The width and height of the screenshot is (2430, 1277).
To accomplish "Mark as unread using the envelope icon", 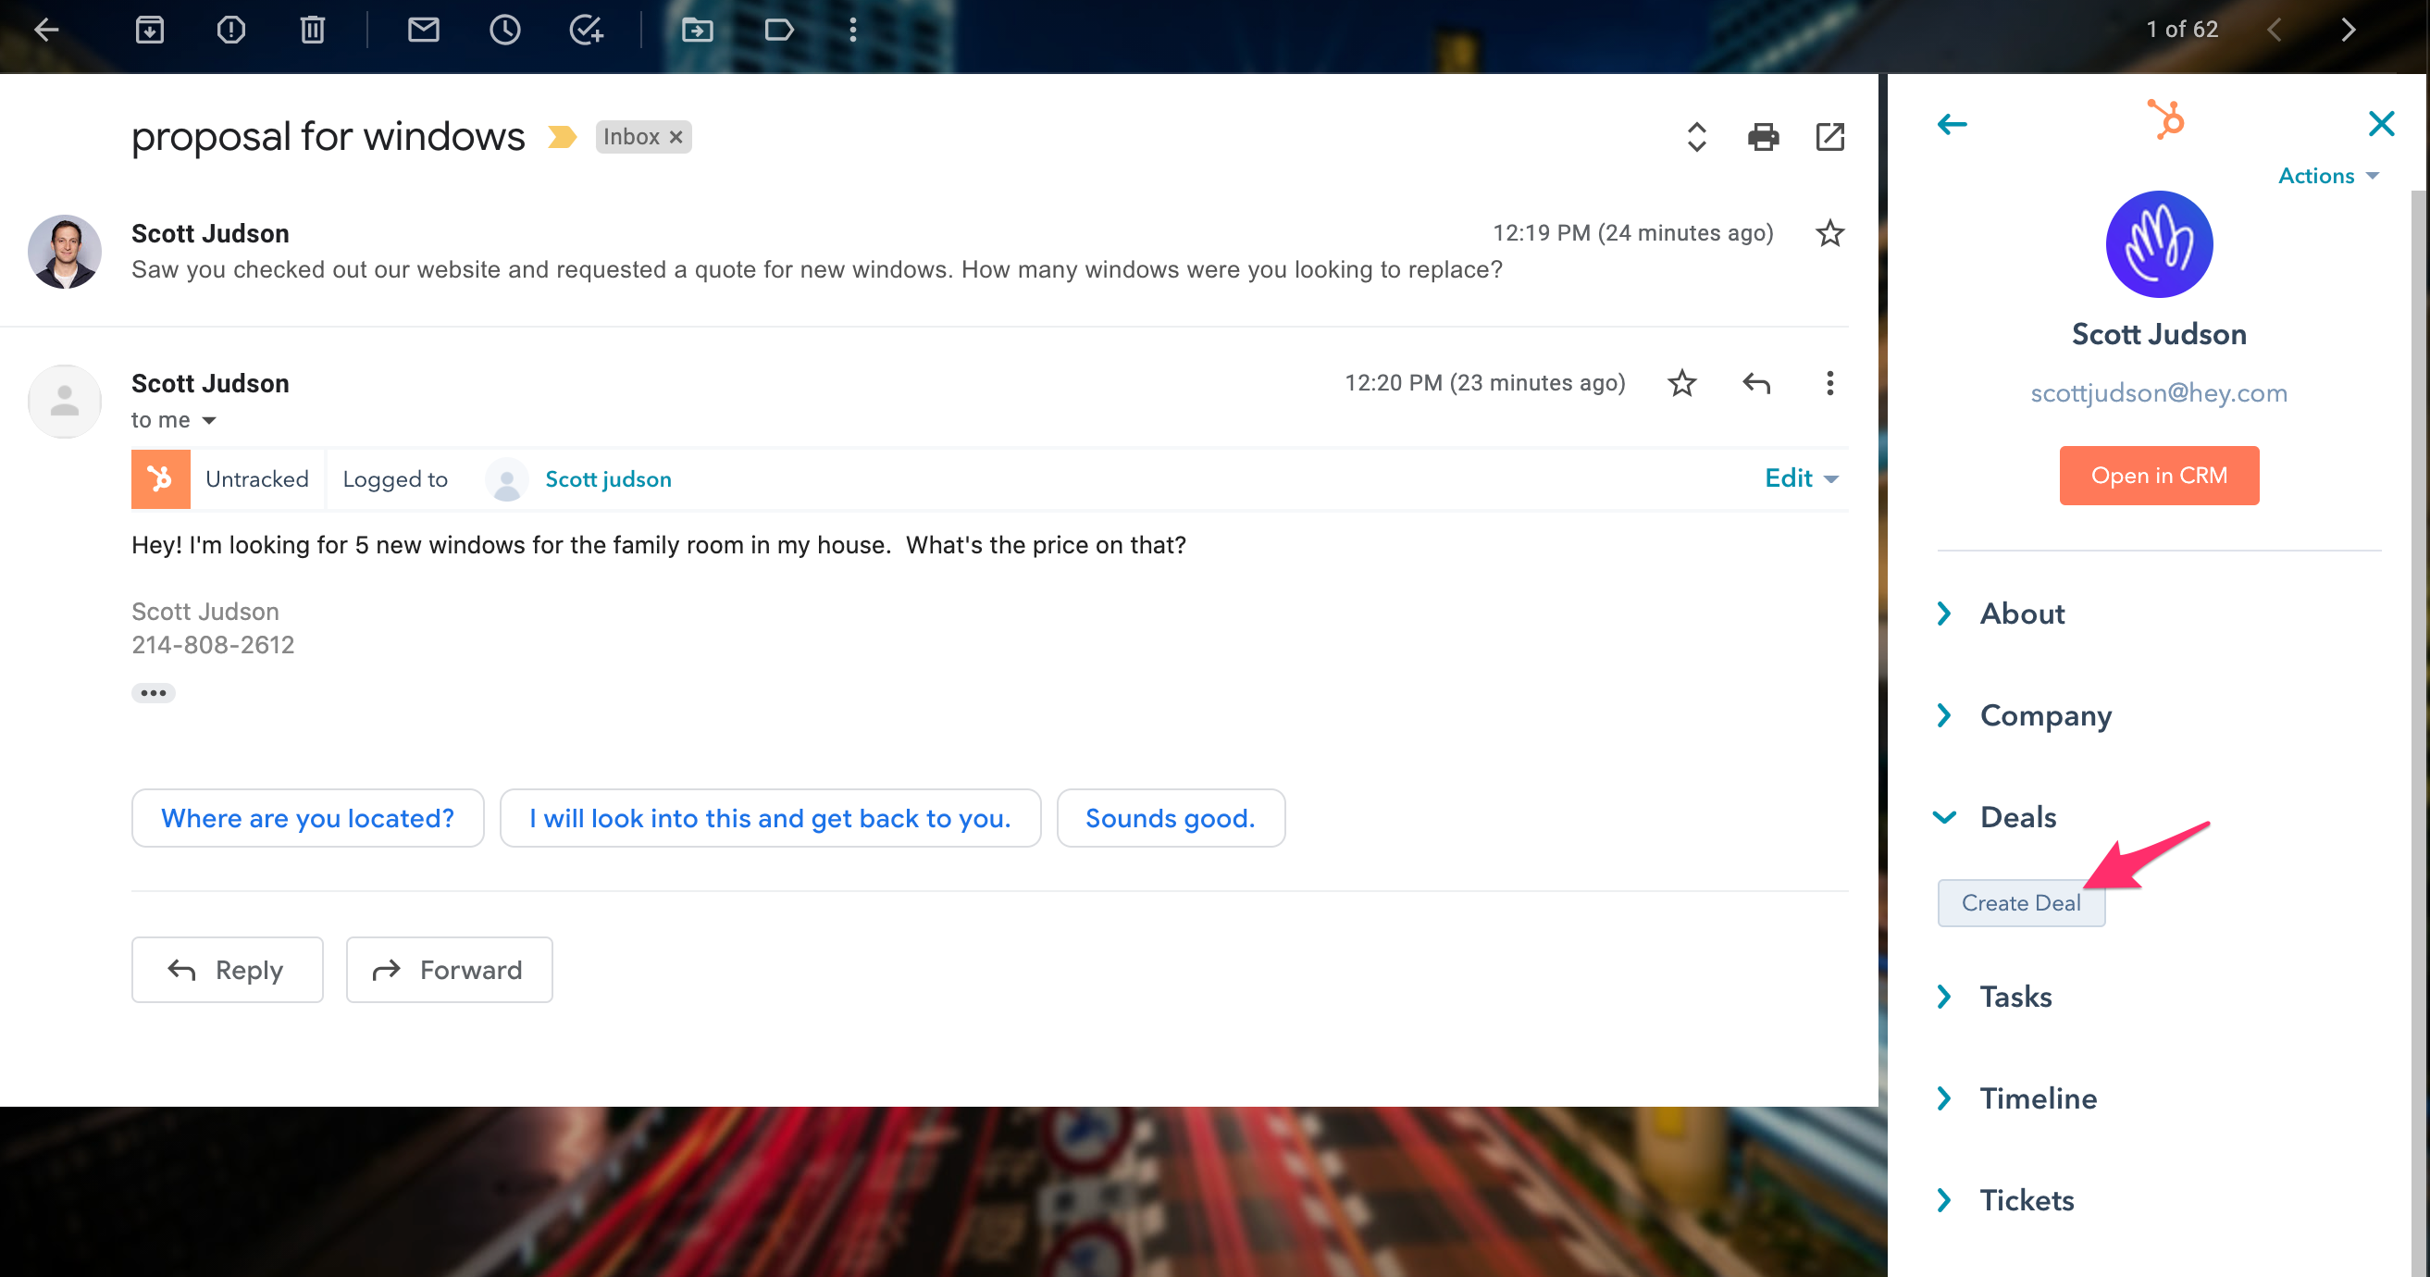I will point(424,31).
